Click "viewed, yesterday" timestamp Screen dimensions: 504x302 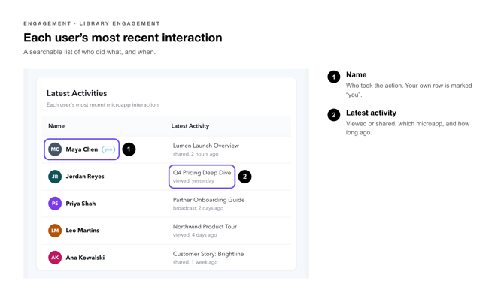point(193,181)
